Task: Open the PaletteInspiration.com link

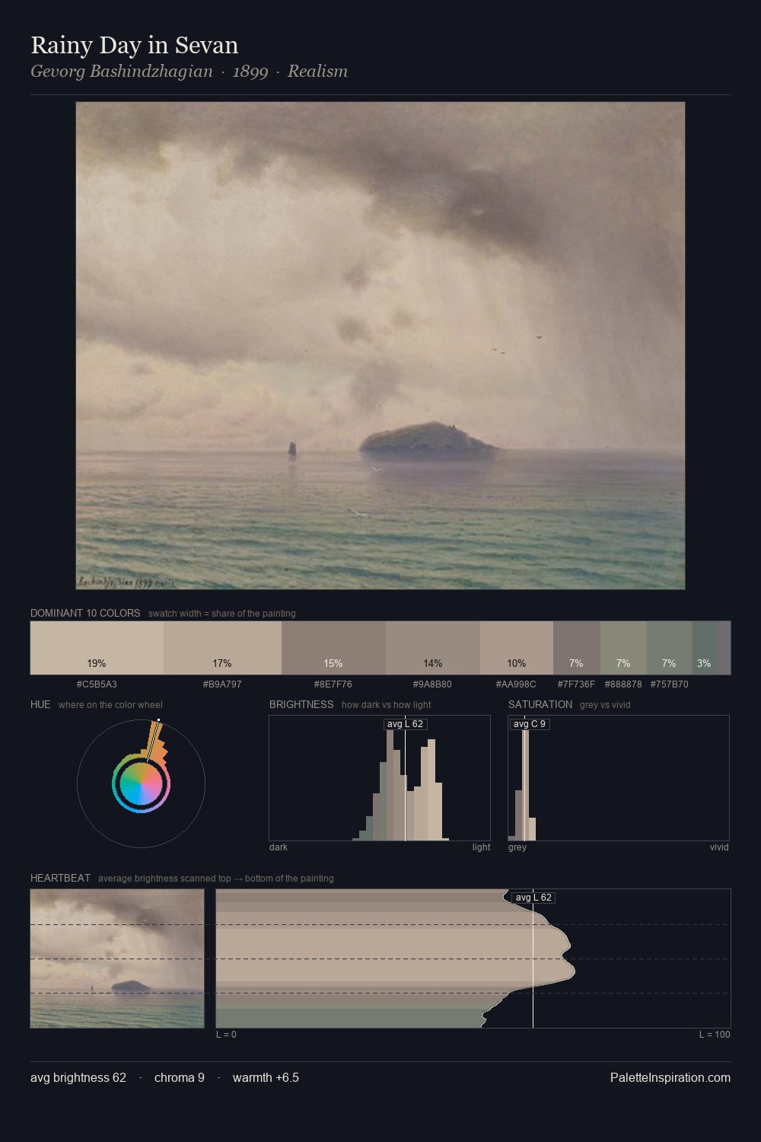Action: click(670, 1078)
